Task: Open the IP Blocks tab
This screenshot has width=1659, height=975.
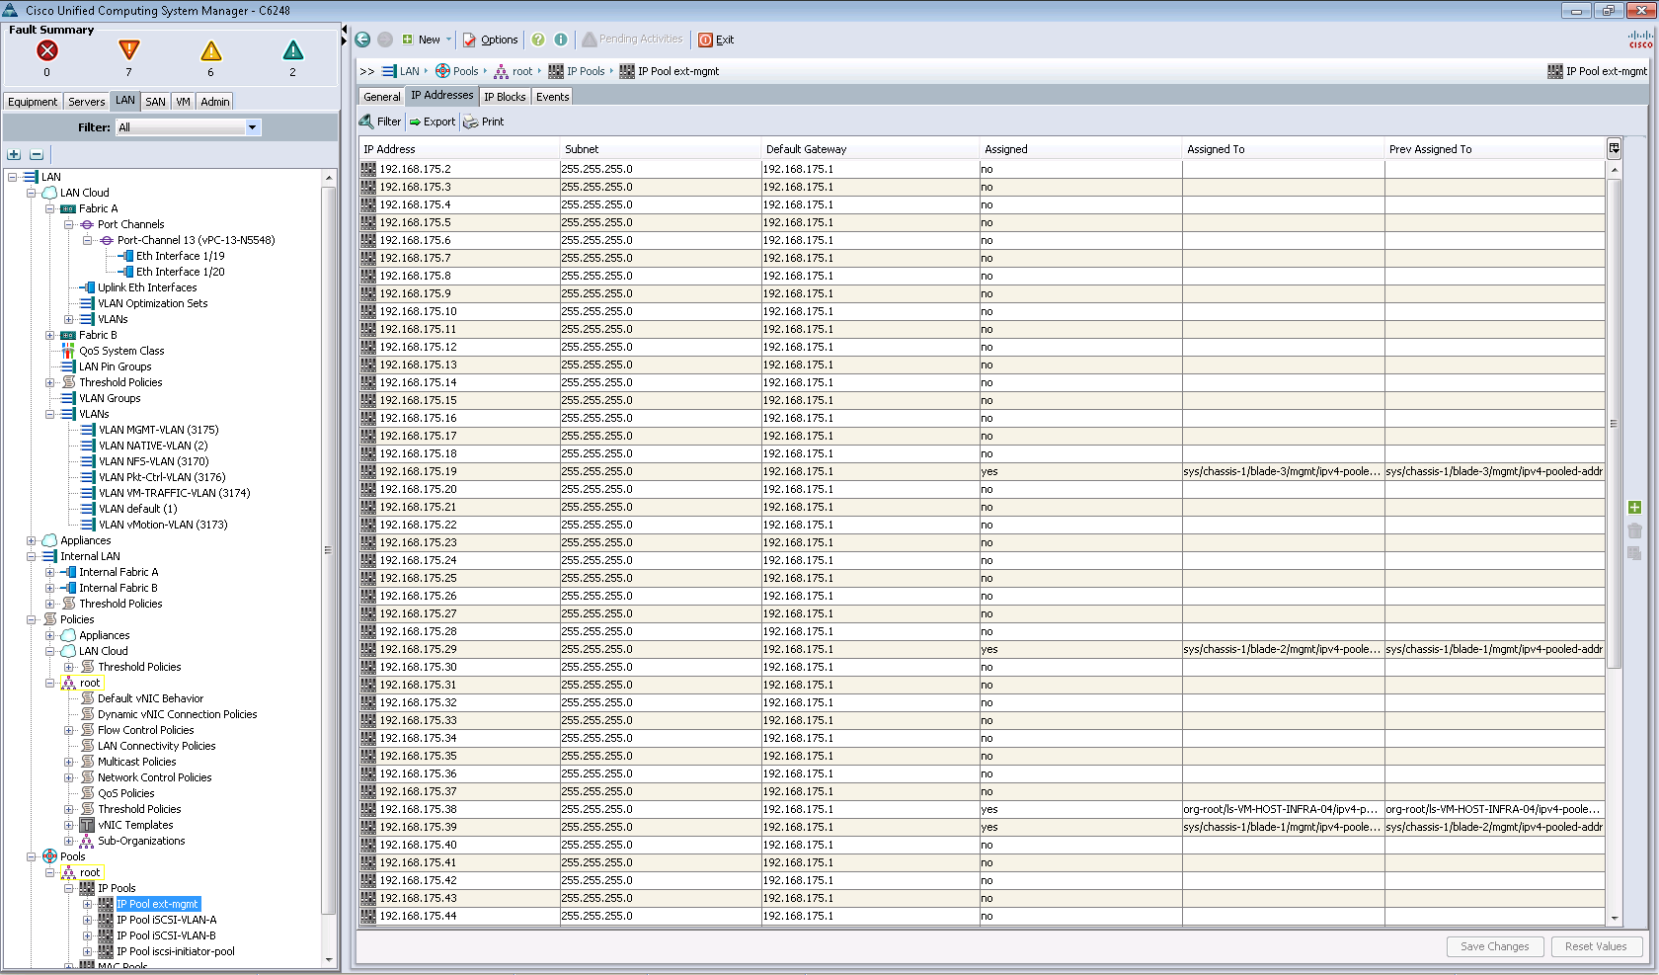Action: [505, 97]
